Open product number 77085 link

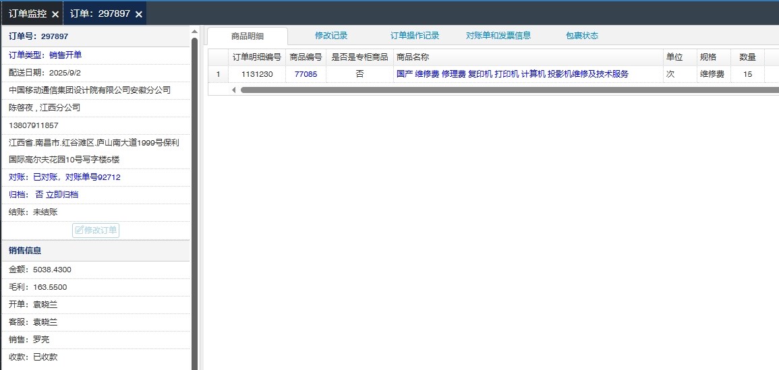pyautogui.click(x=306, y=74)
